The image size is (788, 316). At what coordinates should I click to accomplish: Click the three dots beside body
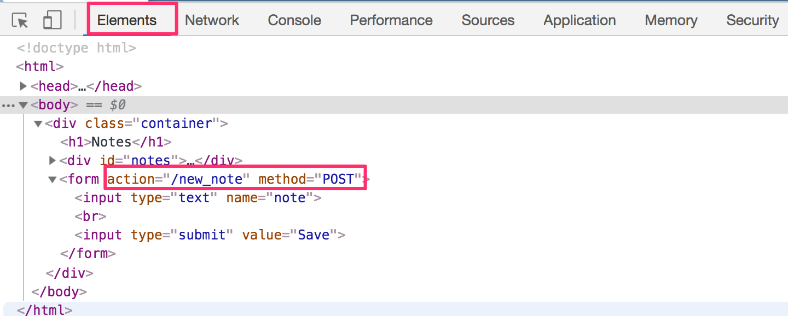click(8, 105)
